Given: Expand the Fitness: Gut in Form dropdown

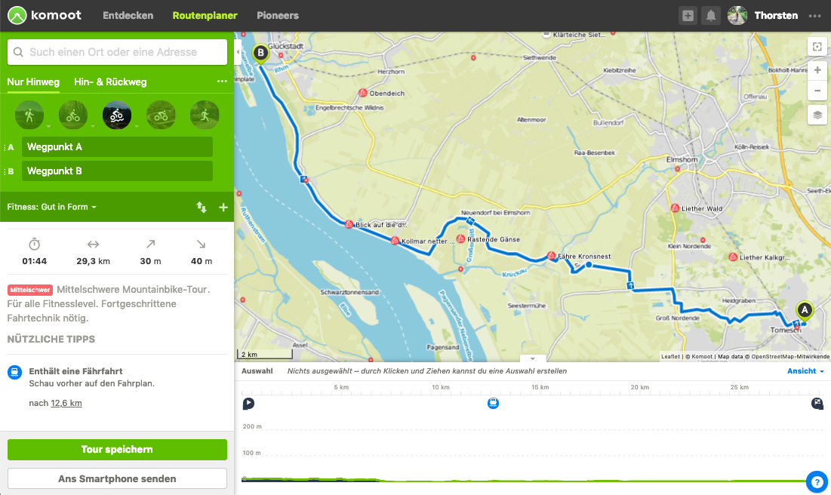Looking at the screenshot, I should 52,208.
